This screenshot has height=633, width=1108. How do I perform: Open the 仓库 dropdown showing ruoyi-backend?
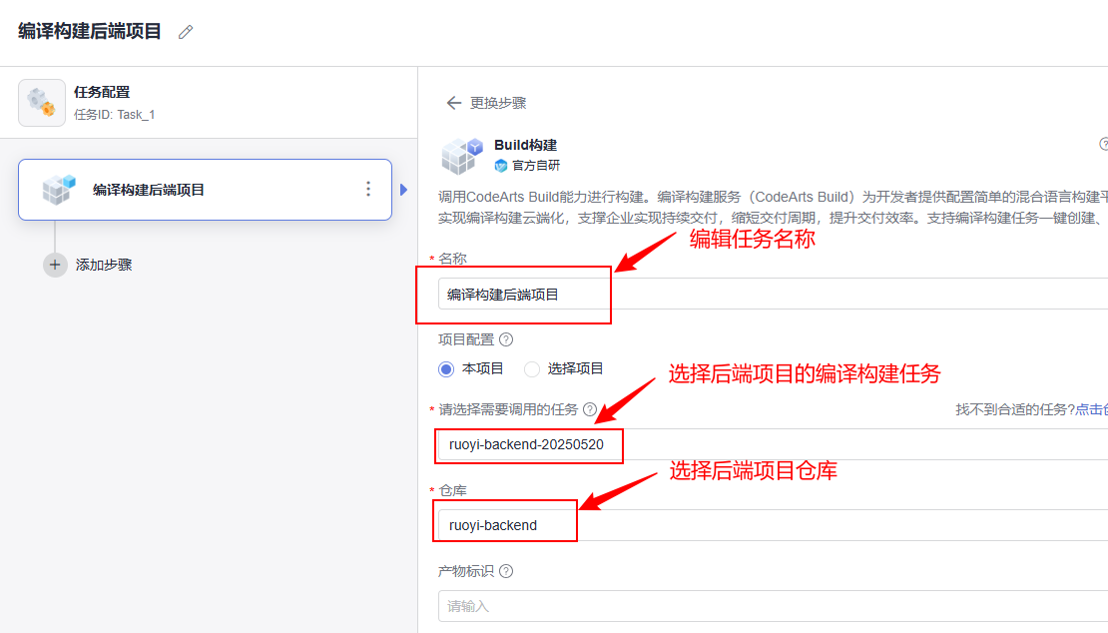(x=773, y=525)
